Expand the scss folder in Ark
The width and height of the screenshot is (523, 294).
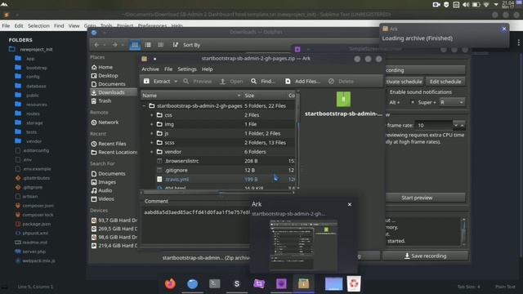coord(152,142)
